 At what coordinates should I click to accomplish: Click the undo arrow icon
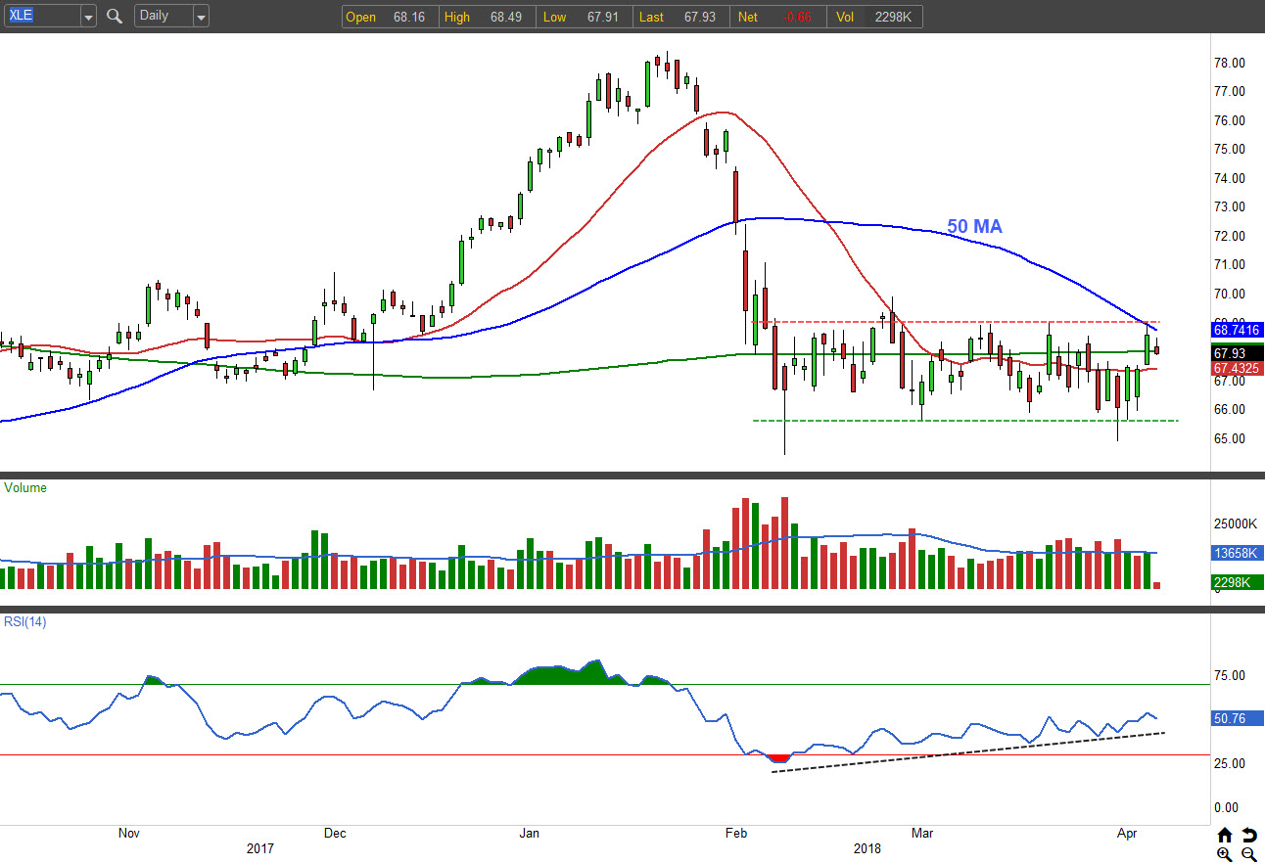click(x=1249, y=835)
